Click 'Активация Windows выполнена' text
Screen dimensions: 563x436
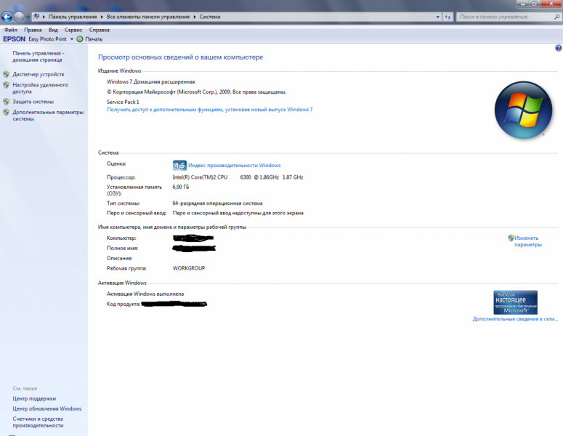pyautogui.click(x=145, y=294)
